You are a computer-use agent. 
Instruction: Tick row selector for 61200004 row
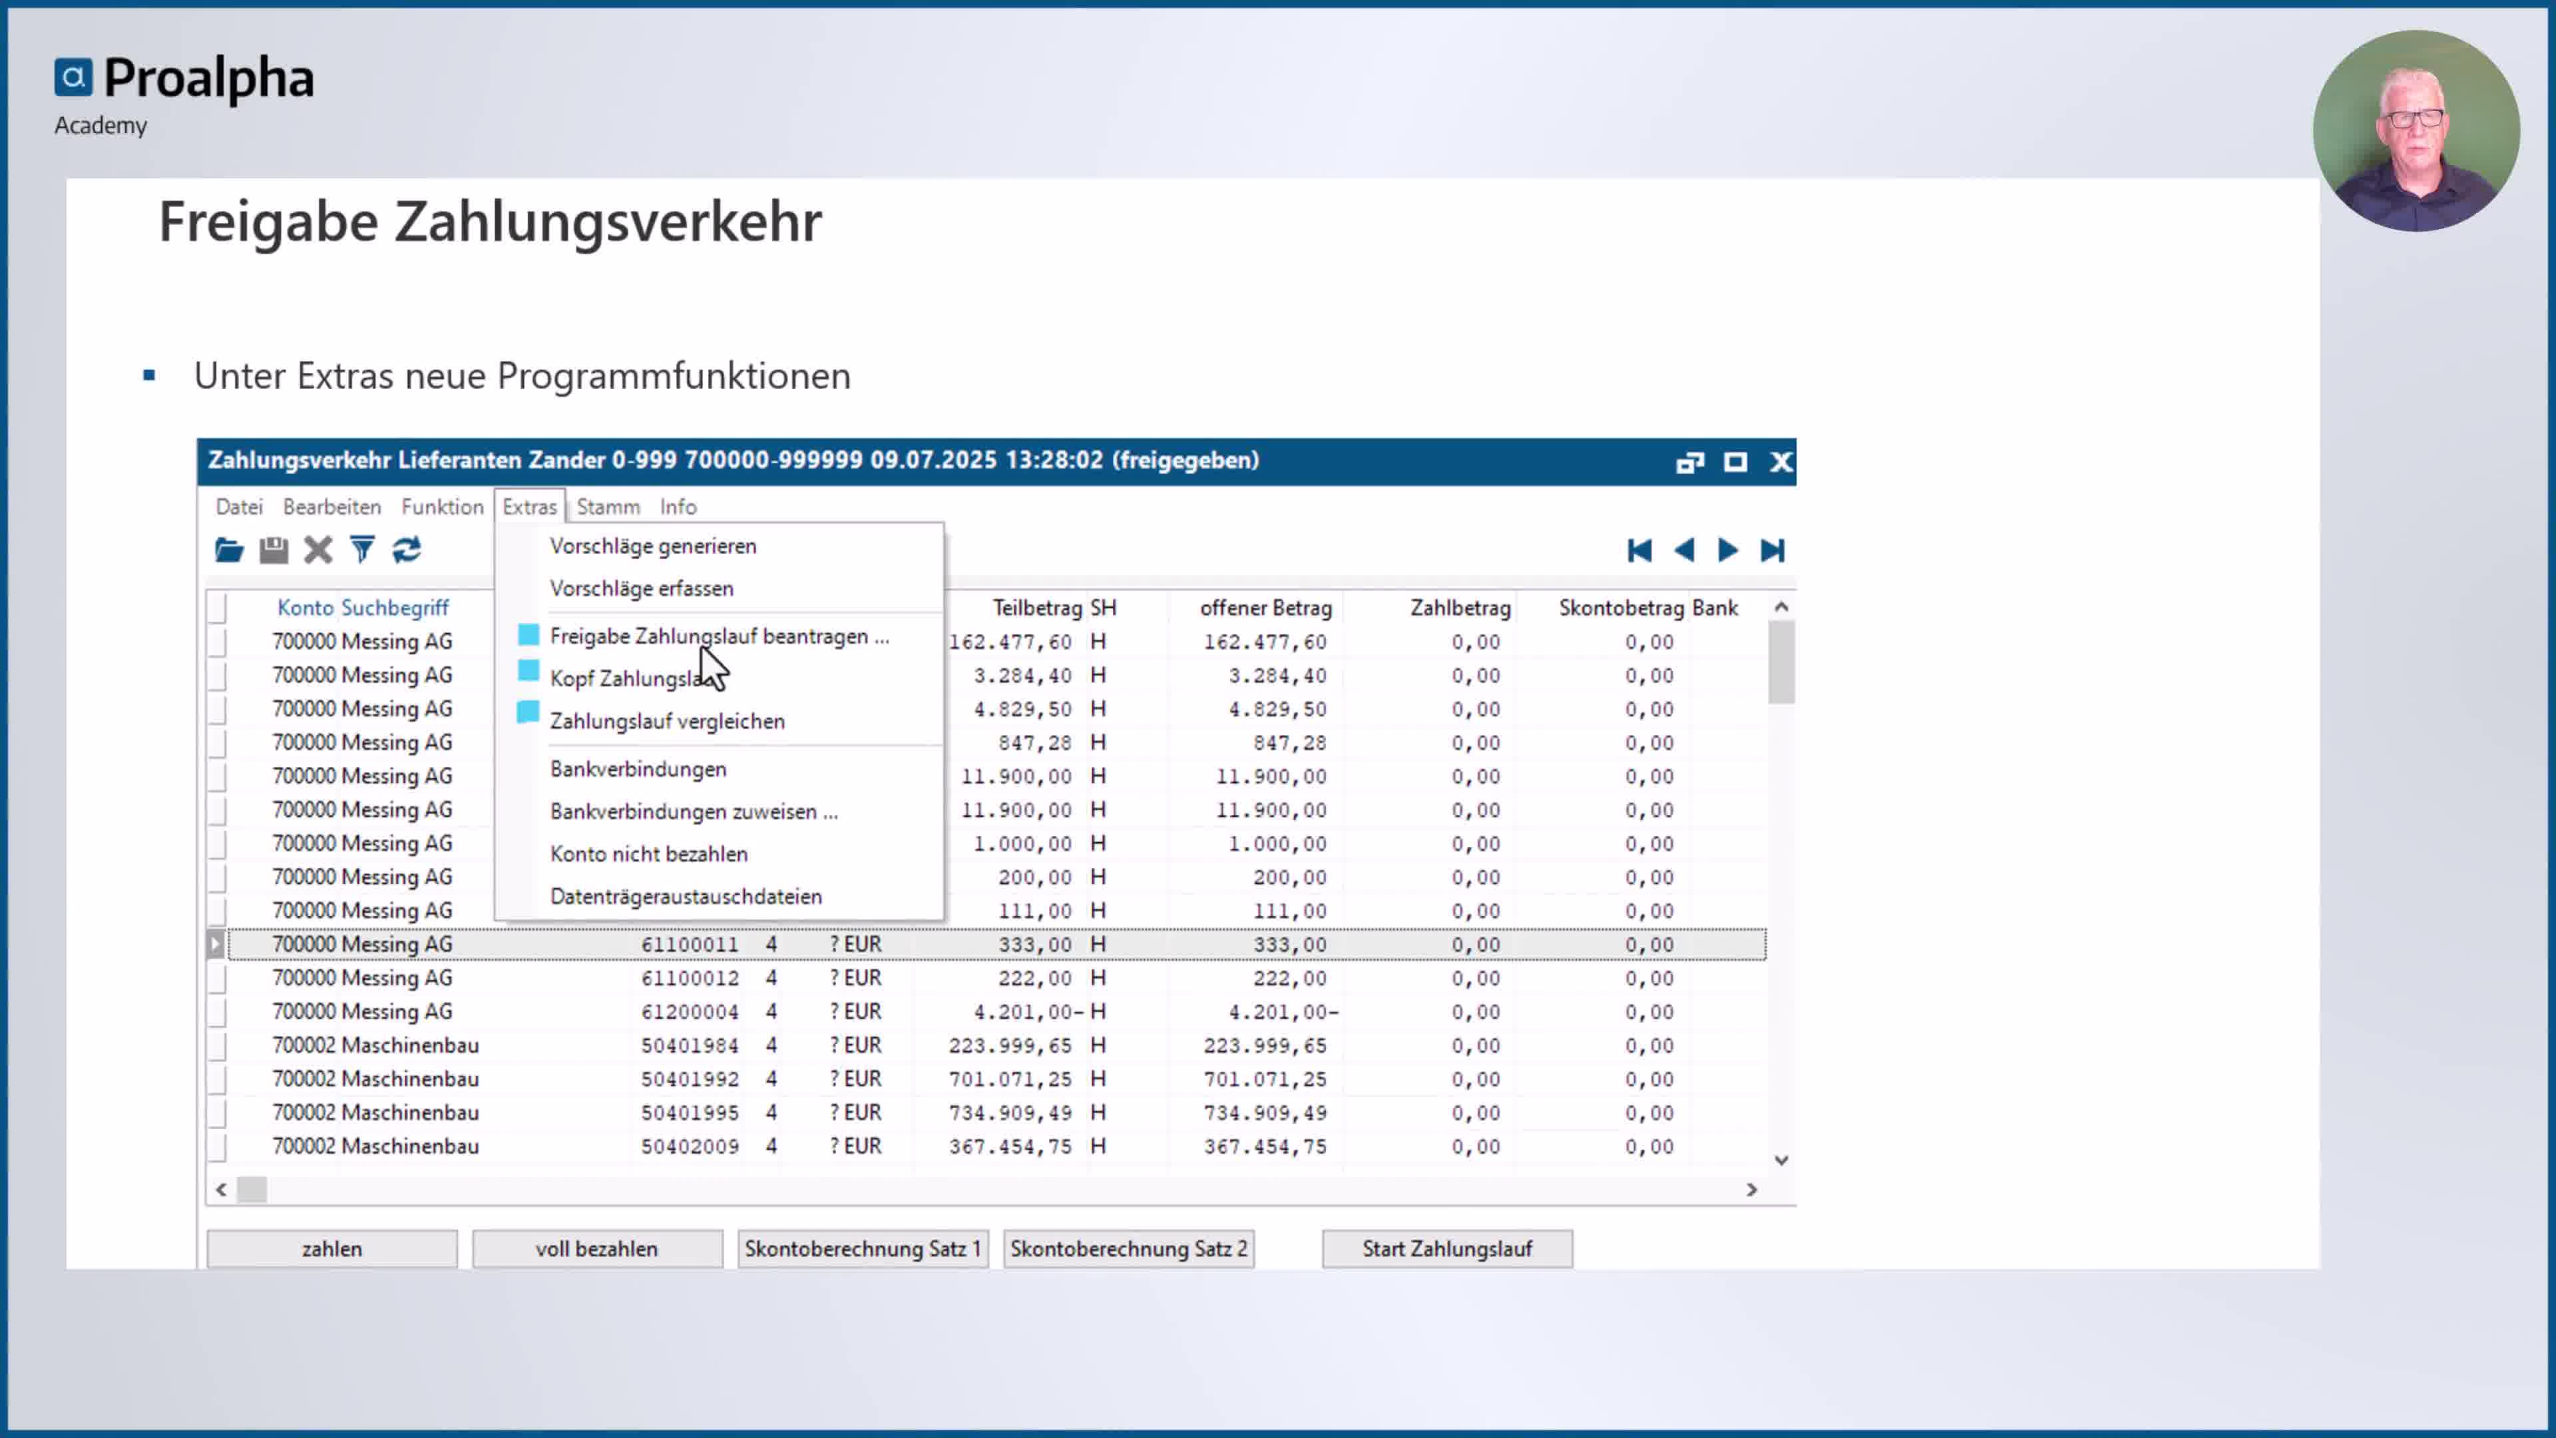tap(217, 1012)
